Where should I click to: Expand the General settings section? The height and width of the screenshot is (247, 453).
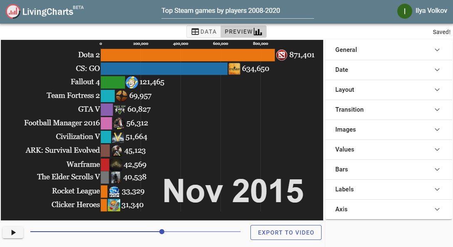[389, 50]
